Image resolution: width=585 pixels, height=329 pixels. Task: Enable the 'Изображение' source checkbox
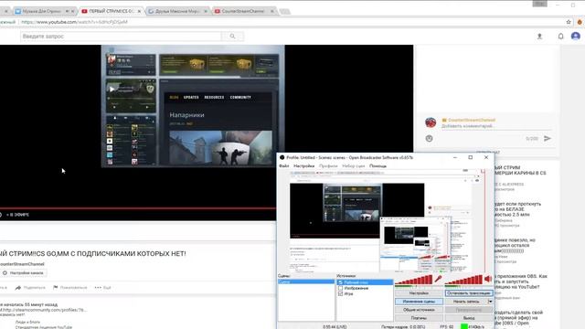340,288
